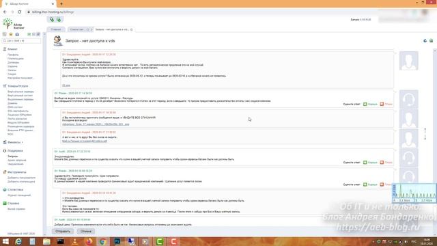
Task: Collapse the Справка sidebar section
Action: (x=13, y=204)
